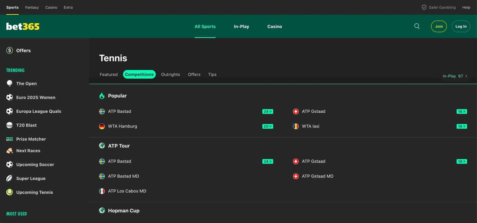Open Casino in the green header
Image resolution: width=477 pixels, height=223 pixels.
pos(275,27)
